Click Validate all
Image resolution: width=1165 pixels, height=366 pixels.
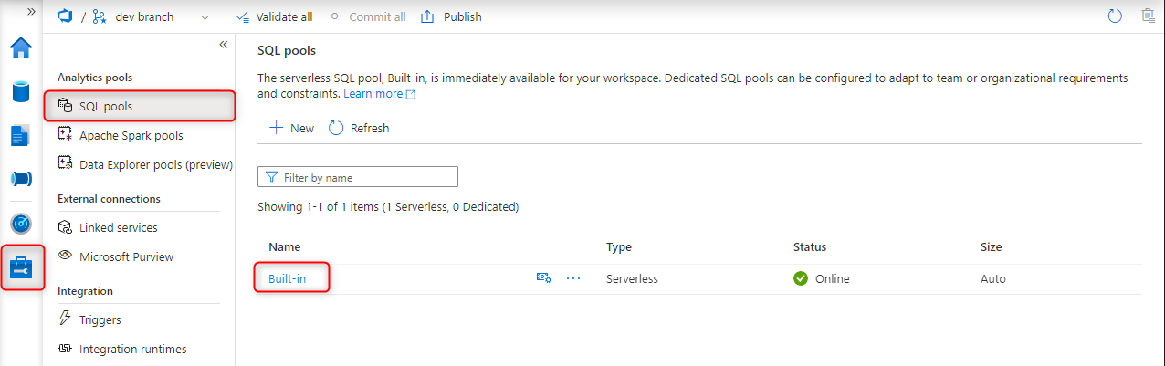tap(273, 16)
